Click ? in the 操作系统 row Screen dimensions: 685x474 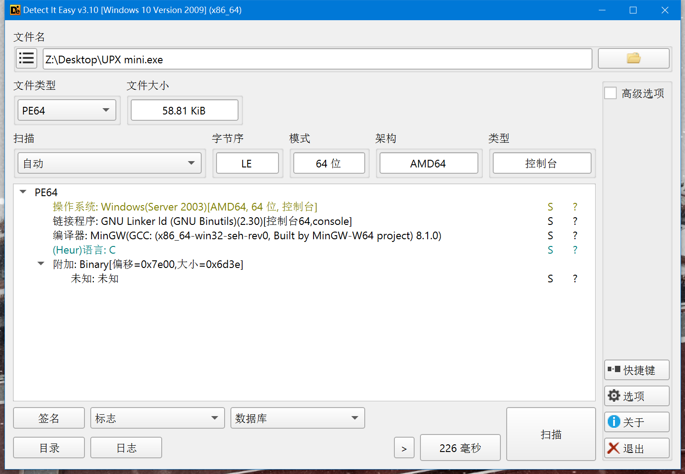pos(575,207)
